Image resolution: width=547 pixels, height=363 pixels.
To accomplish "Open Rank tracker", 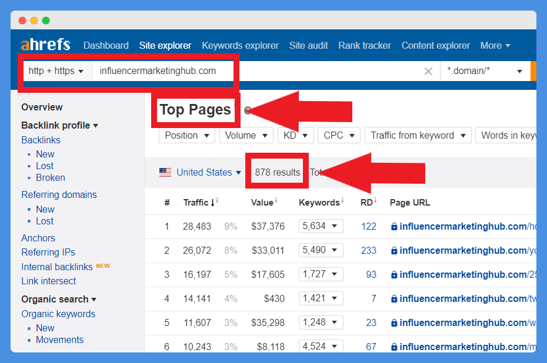I will click(365, 45).
